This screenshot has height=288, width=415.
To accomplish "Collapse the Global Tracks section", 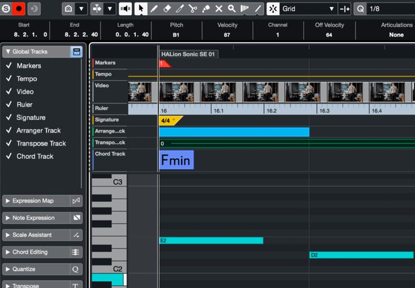I will tap(7, 51).
